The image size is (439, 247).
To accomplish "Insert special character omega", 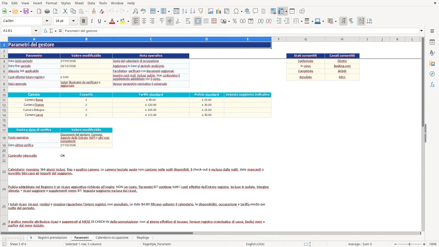I will coord(236,11).
